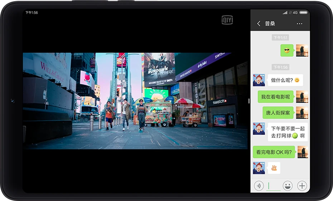Tap the 下午1:56 chat timestamp label

click(280, 68)
